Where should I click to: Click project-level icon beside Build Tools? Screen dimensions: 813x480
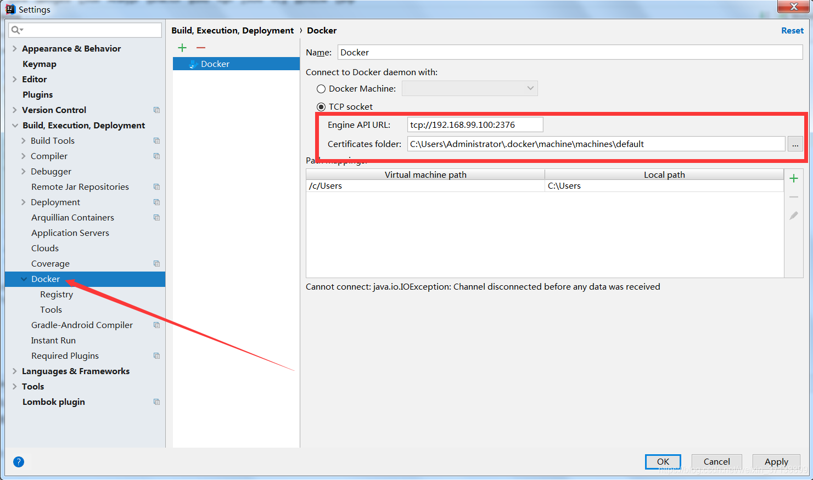pos(156,141)
